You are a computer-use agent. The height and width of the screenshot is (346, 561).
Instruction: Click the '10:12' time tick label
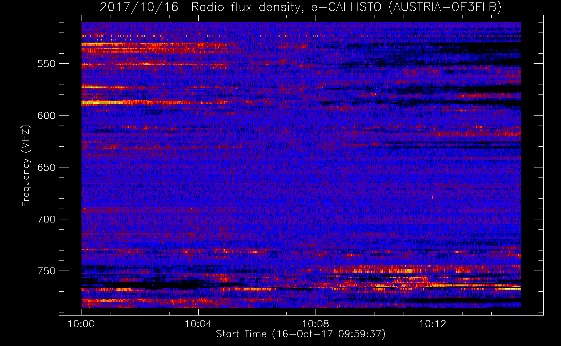(x=433, y=324)
